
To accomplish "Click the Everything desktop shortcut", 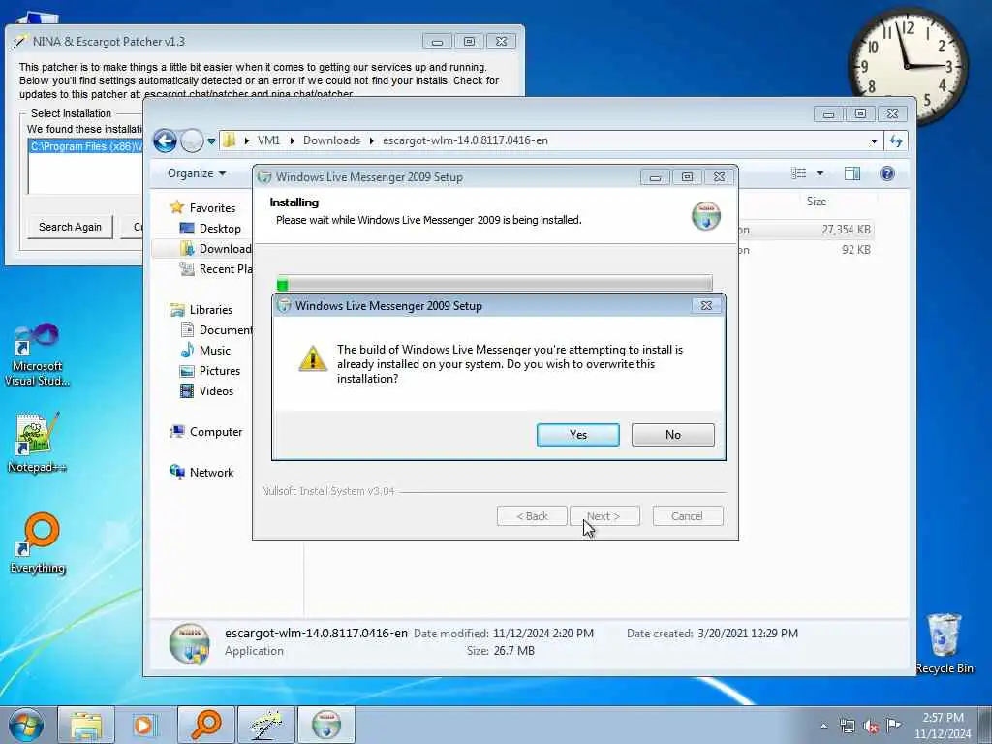I will pyautogui.click(x=37, y=542).
